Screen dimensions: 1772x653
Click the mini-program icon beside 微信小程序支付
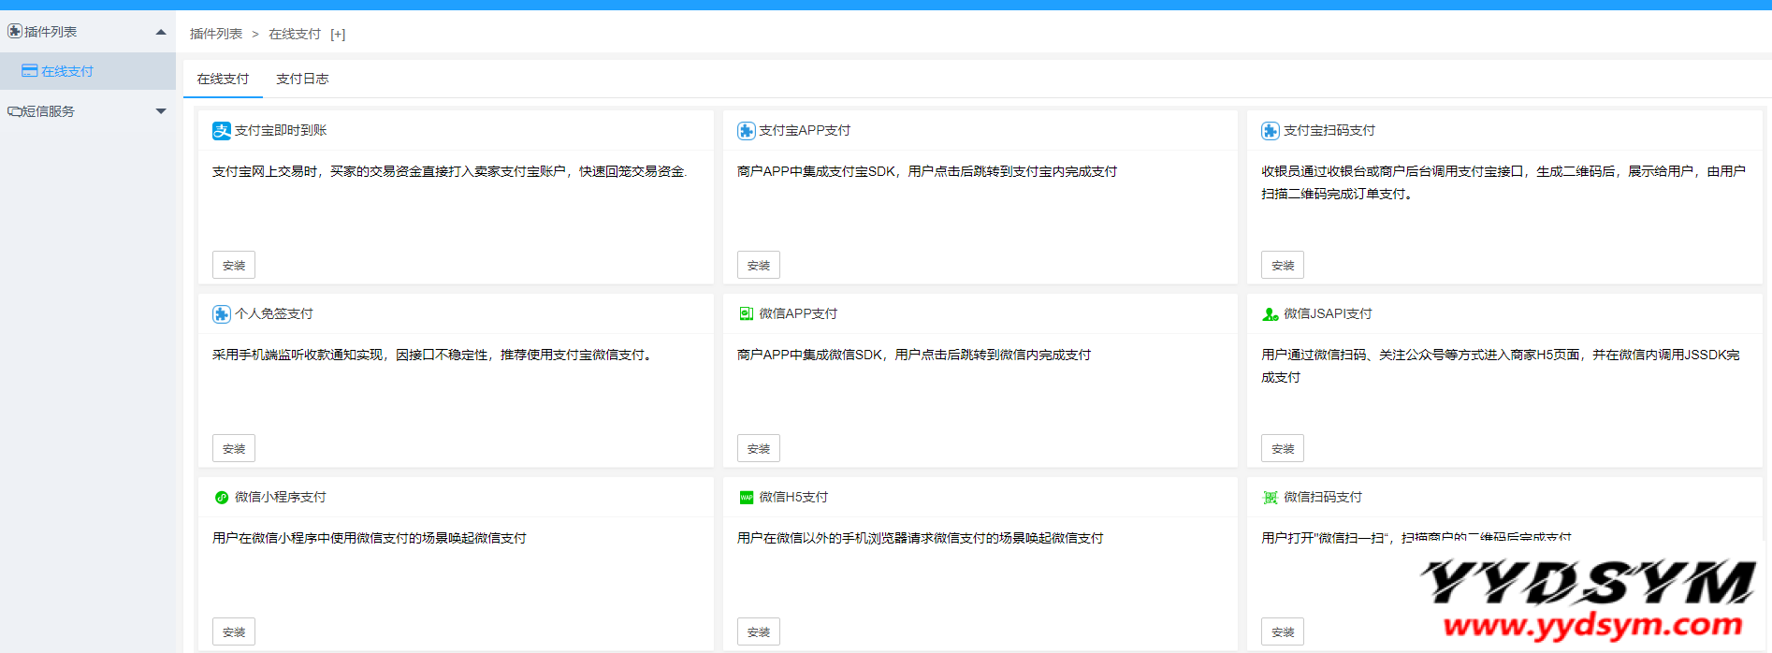(x=222, y=498)
